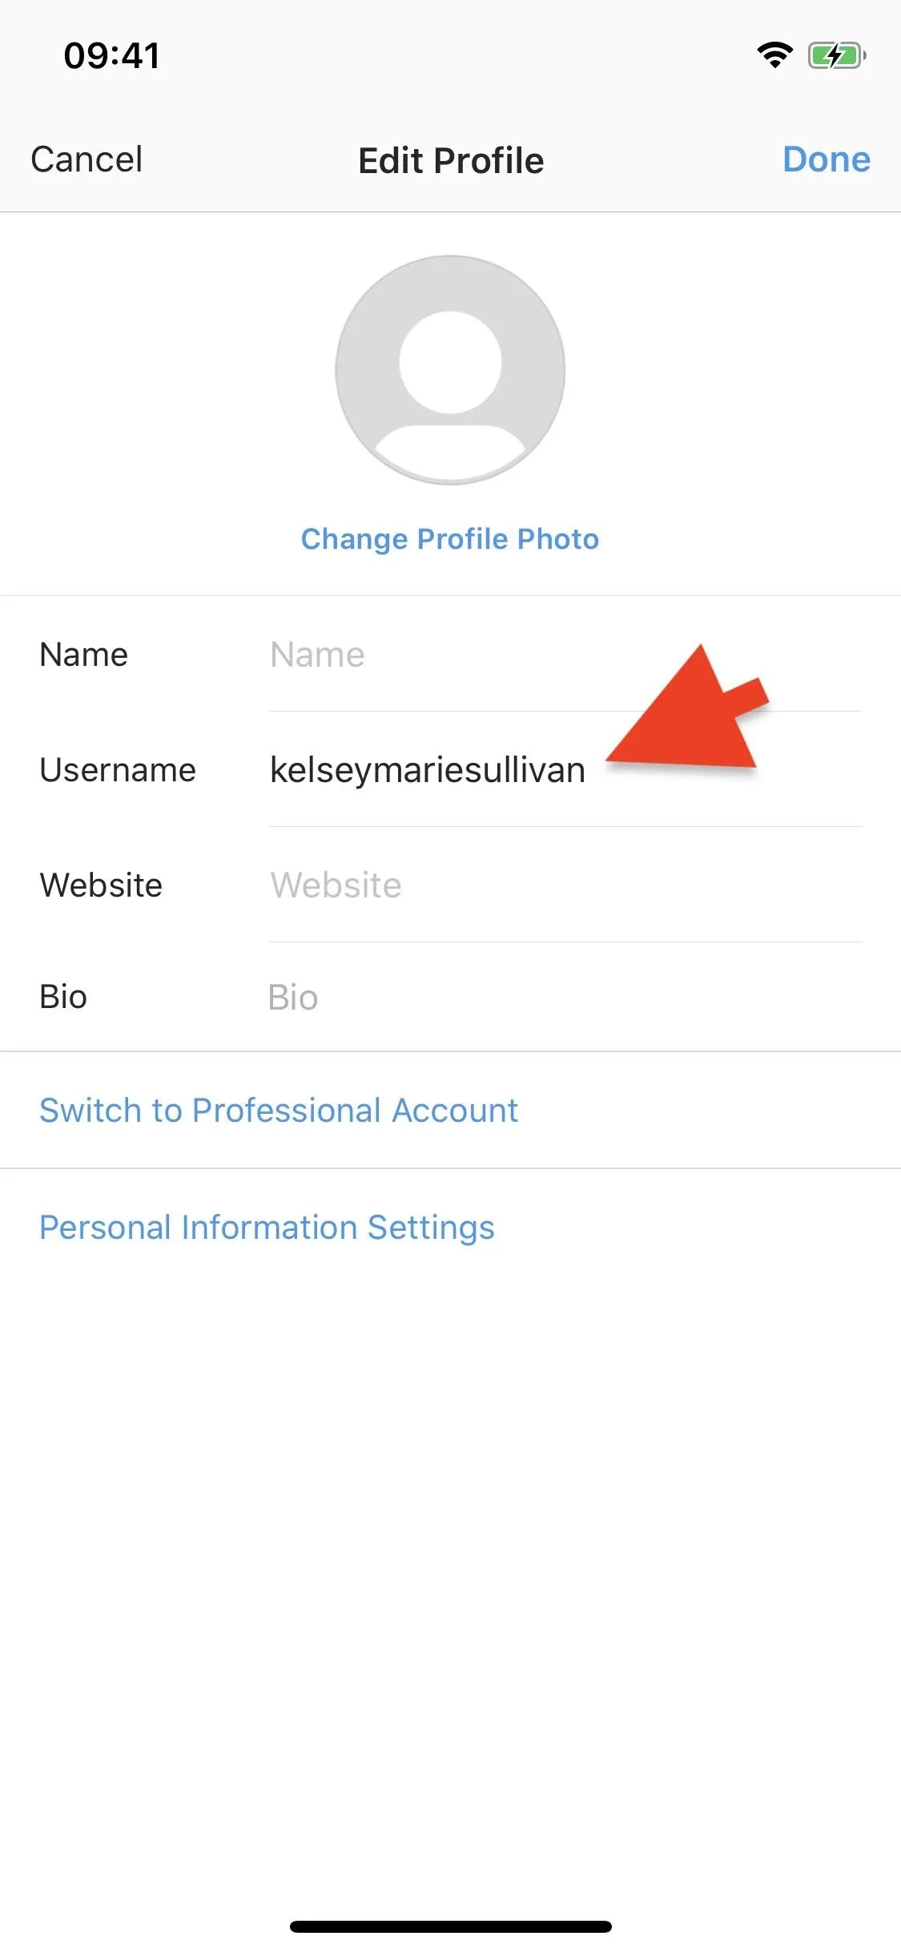Switch to Professional Account
The image size is (901, 1952).
[x=279, y=1111]
